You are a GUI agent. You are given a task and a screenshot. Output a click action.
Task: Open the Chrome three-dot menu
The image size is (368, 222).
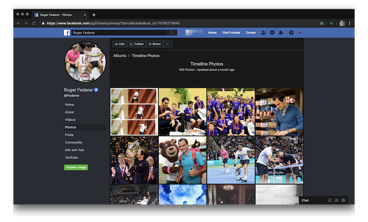click(x=350, y=23)
